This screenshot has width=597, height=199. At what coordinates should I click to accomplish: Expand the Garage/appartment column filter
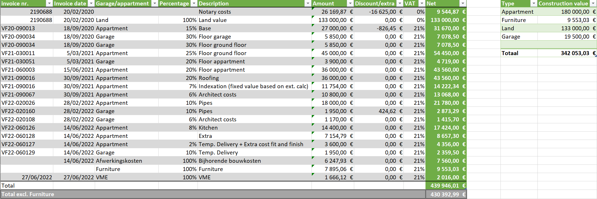point(155,3)
